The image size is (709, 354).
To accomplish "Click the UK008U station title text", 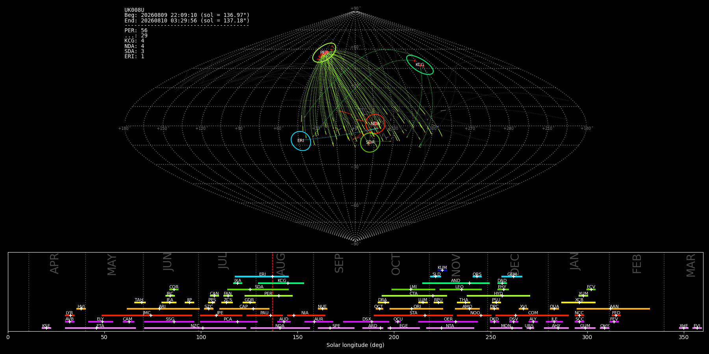I will click(134, 10).
